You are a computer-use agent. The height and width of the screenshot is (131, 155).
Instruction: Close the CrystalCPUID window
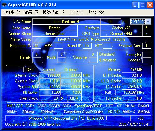point(150,5)
